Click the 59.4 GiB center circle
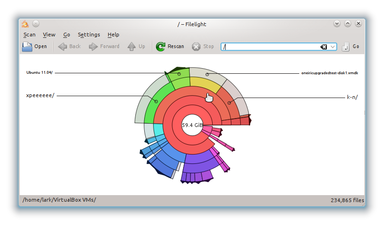Screen dimensions: 384x225 pos(192,125)
